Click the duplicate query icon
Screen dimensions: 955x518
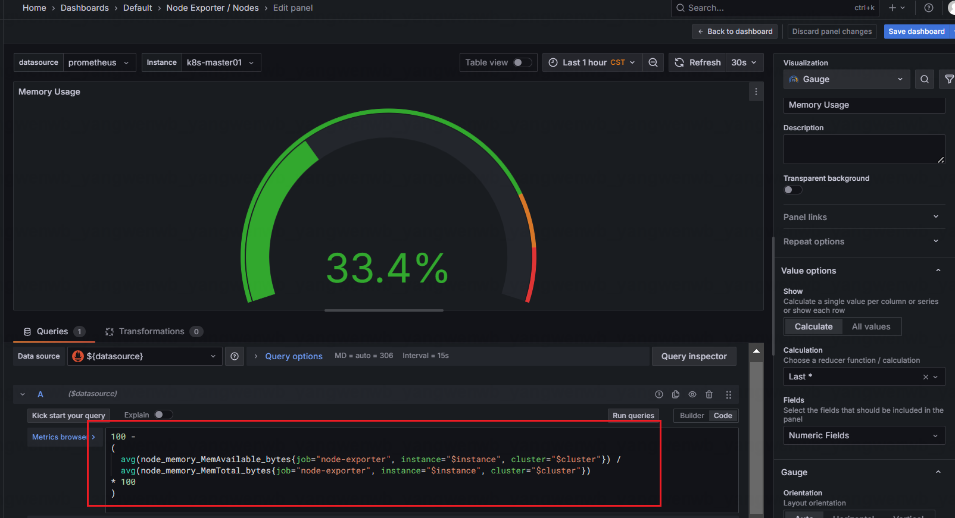pyautogui.click(x=676, y=394)
